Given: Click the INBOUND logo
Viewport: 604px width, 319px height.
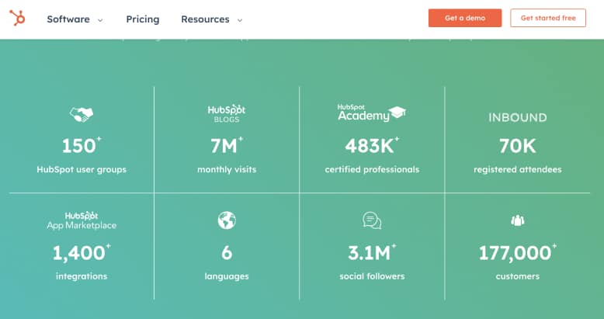Looking at the screenshot, I should click(x=518, y=117).
